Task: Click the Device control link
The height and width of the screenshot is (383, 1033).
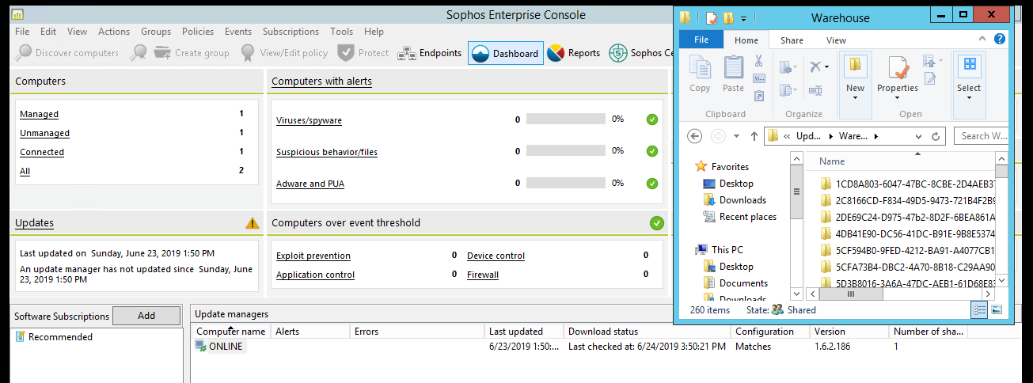Action: coord(496,256)
